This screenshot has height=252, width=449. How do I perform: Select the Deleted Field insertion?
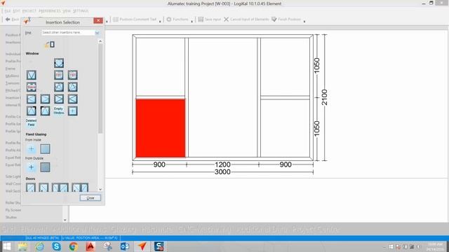click(31, 122)
